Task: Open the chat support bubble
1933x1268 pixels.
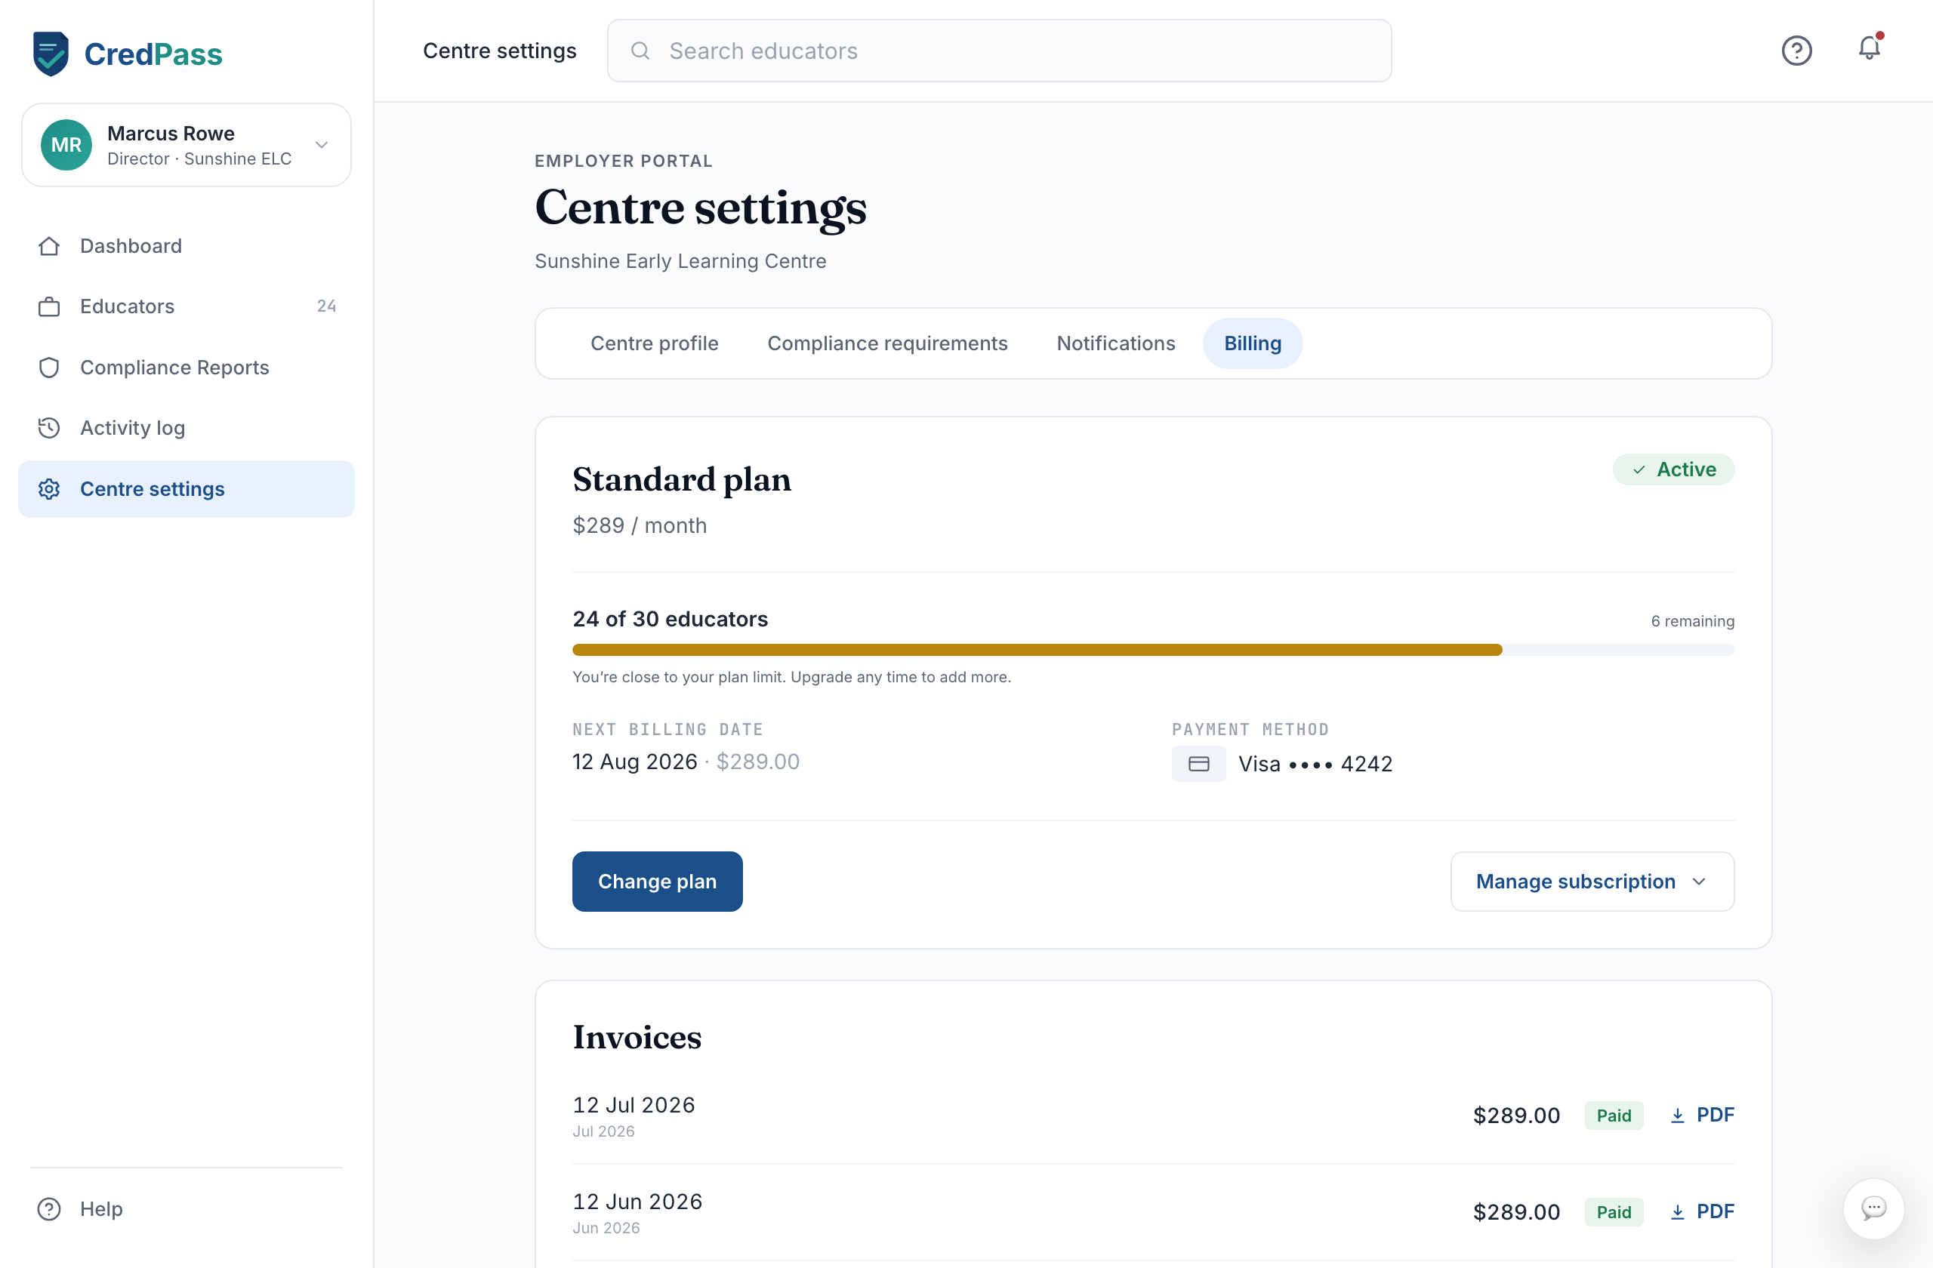Action: 1873,1208
